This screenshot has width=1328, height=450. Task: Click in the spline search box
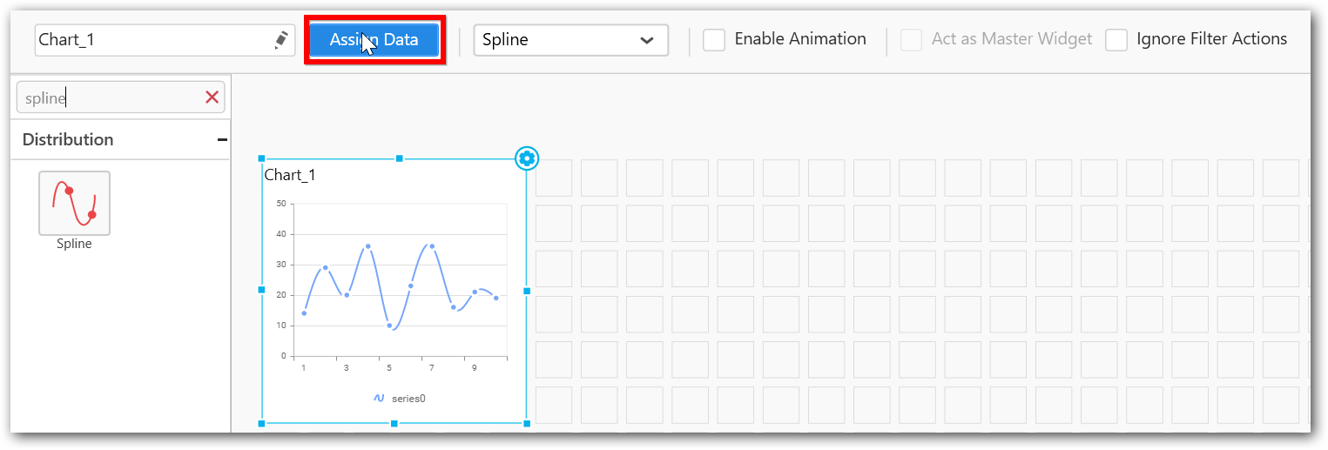pyautogui.click(x=109, y=97)
